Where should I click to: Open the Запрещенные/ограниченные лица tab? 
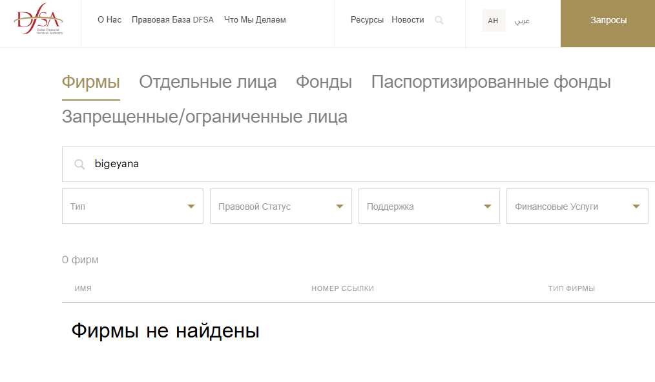[205, 117]
